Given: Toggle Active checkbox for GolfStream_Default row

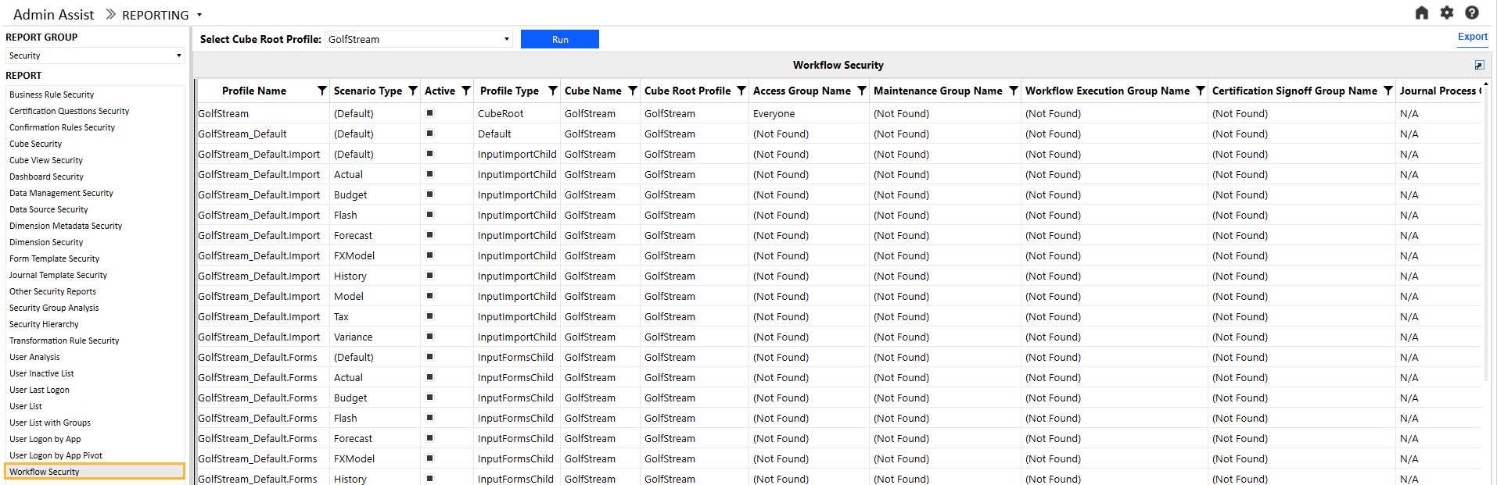Looking at the screenshot, I should coord(429,134).
